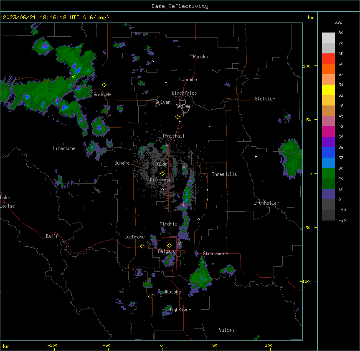Click the Cochrane label

pyautogui.click(x=134, y=237)
